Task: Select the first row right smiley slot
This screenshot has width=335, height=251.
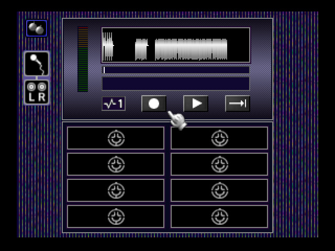Action: click(x=219, y=138)
